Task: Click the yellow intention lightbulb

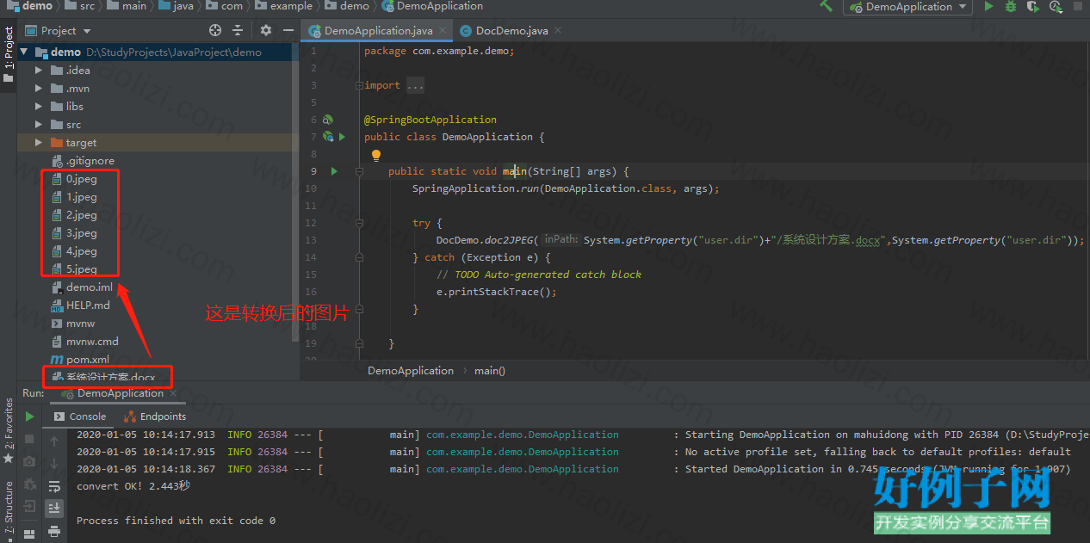Action: tap(375, 156)
